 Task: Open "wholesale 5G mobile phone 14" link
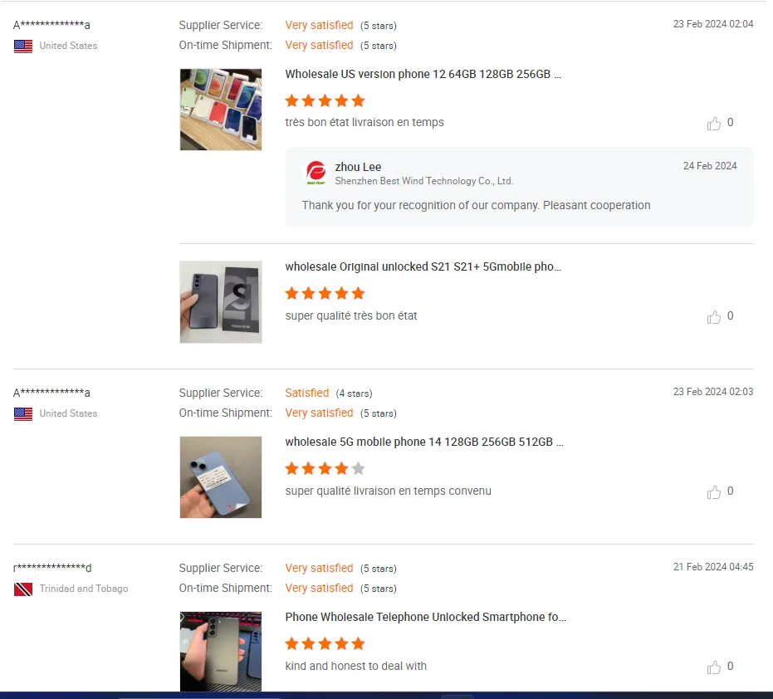(424, 442)
